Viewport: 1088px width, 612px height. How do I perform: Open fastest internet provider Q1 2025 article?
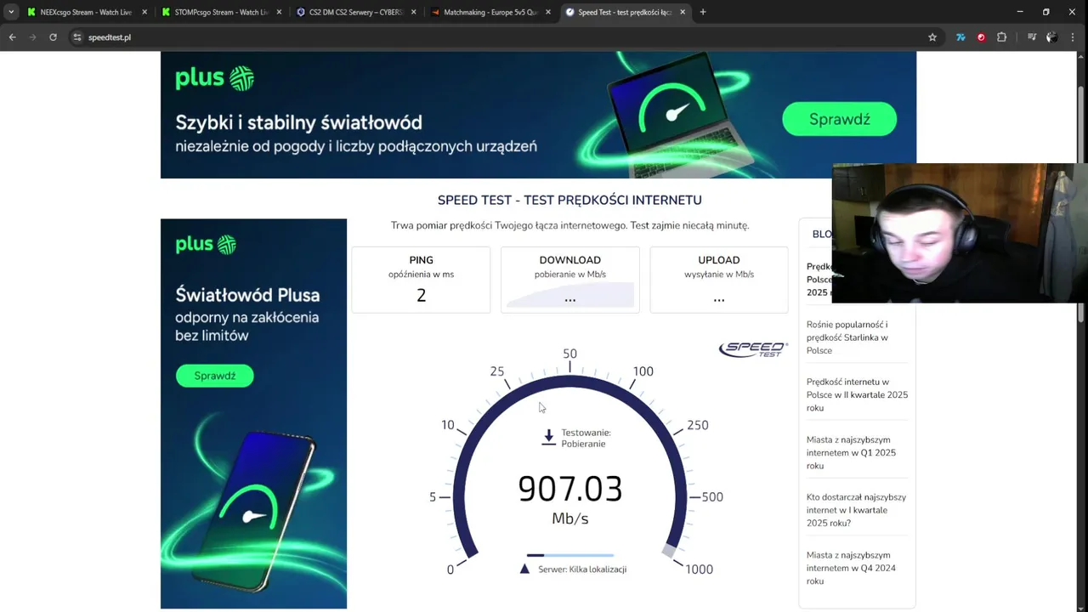(856, 510)
